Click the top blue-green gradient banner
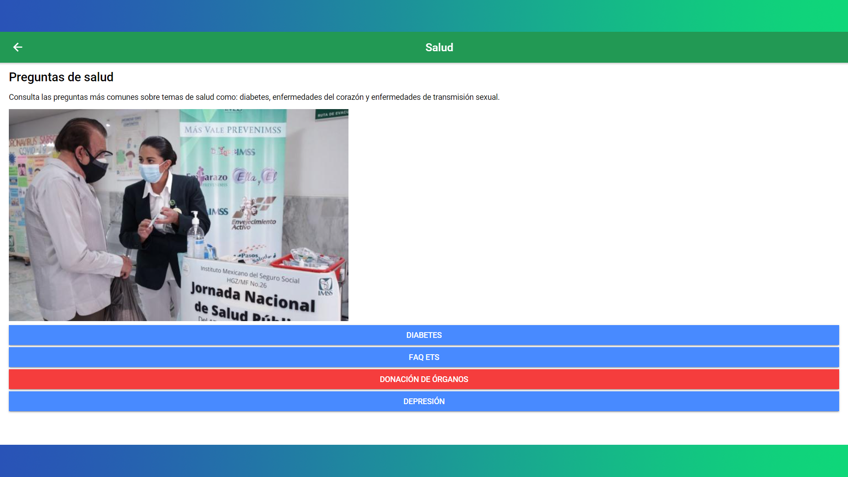Image resolution: width=848 pixels, height=477 pixels. click(x=424, y=16)
